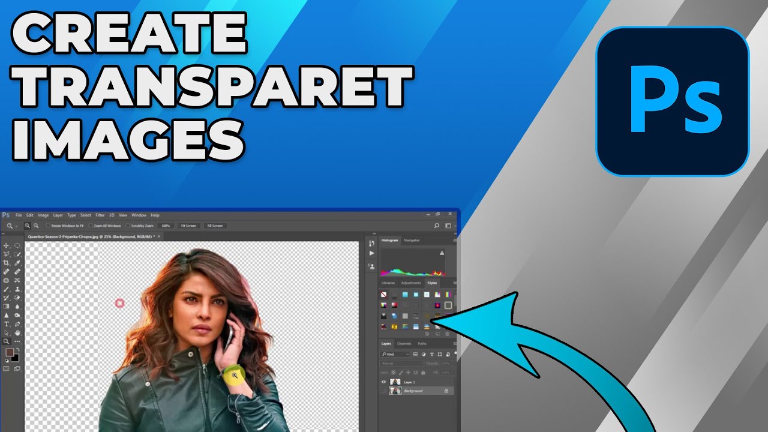Select the Brush tool
768x432 pixels.
click(x=6, y=289)
